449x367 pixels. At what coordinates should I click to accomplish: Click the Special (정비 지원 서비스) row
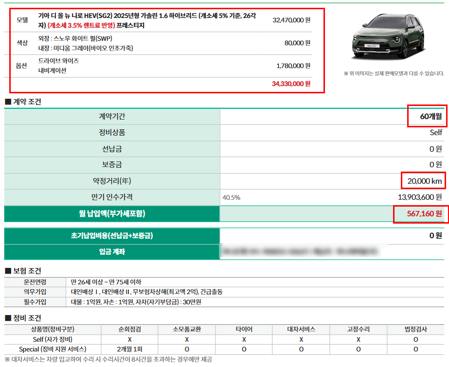point(224,350)
